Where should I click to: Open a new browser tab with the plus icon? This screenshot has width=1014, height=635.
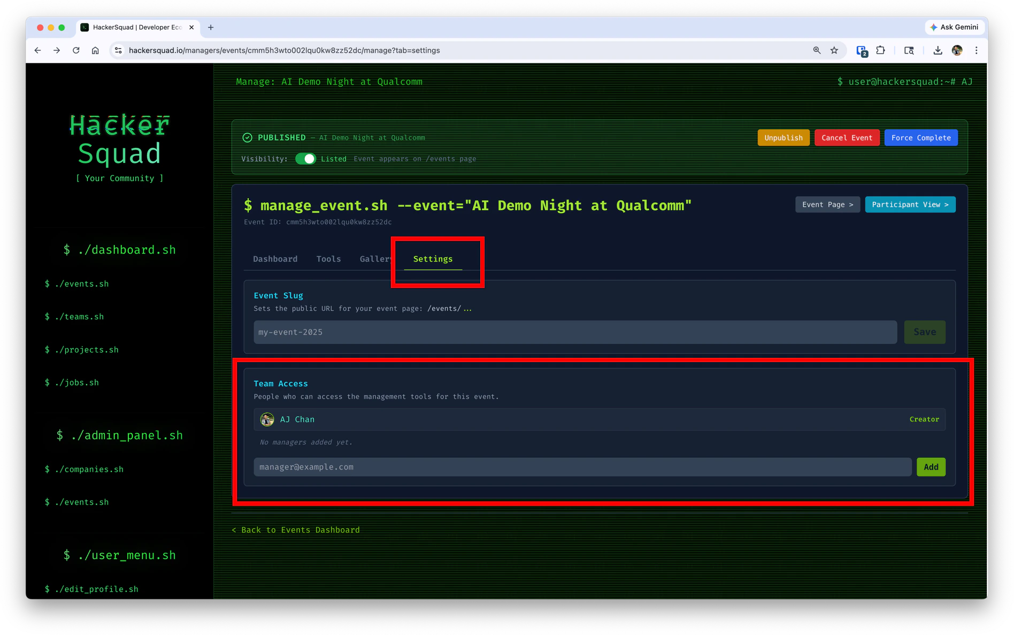click(210, 27)
